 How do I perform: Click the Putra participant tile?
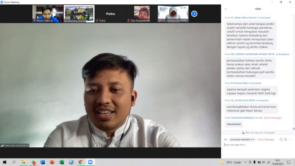(x=110, y=14)
